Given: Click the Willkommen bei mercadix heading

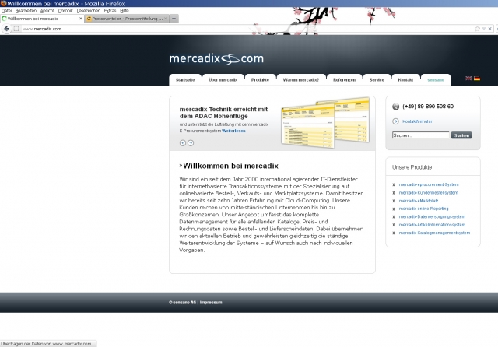Looking at the screenshot, I should tap(230, 166).
